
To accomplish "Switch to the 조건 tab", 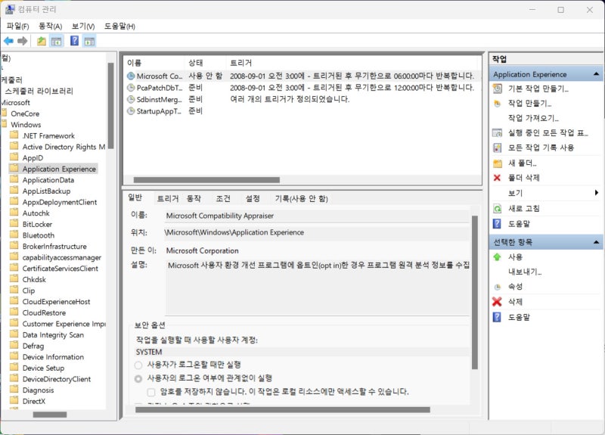I will [x=223, y=198].
